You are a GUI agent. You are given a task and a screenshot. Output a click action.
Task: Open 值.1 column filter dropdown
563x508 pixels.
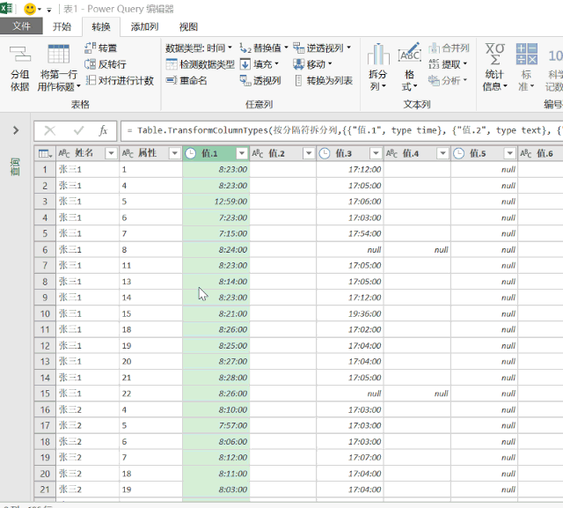pos(242,153)
